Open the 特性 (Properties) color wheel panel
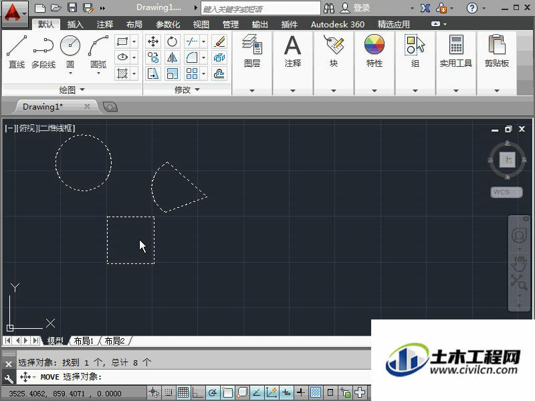535x401 pixels. pyautogui.click(x=374, y=51)
